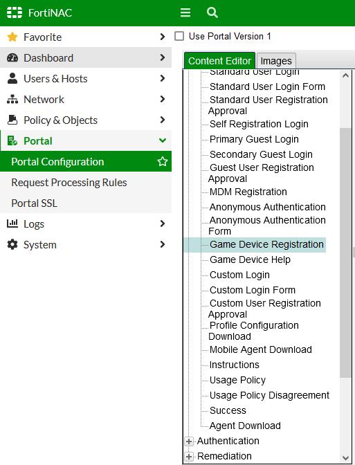
Task: Expand the Favorite menu chevron
Action: (x=162, y=37)
